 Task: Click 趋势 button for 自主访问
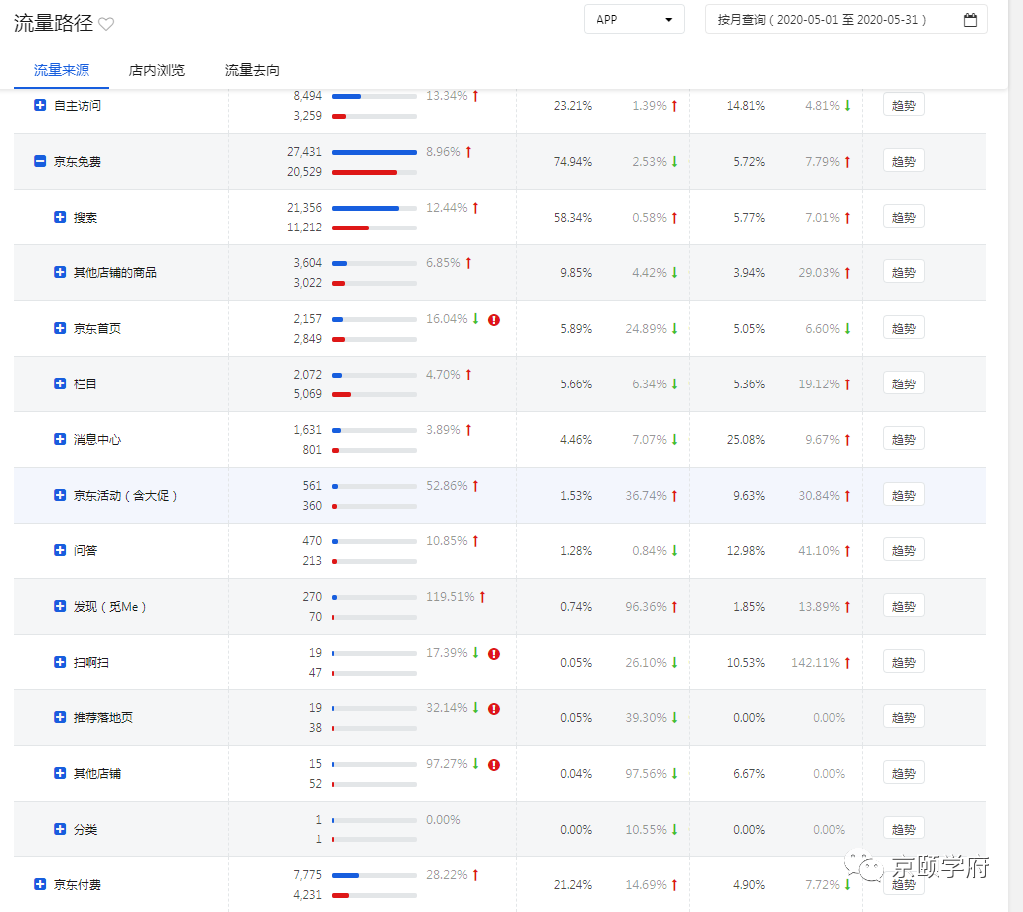903,105
